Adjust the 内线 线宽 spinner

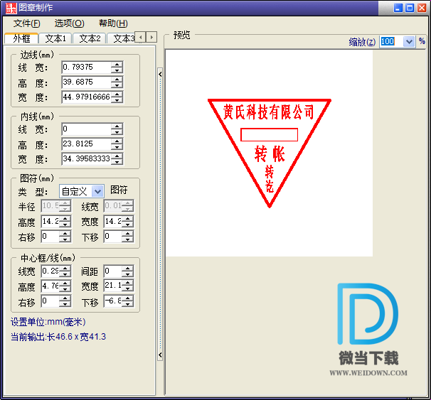[x=117, y=129]
